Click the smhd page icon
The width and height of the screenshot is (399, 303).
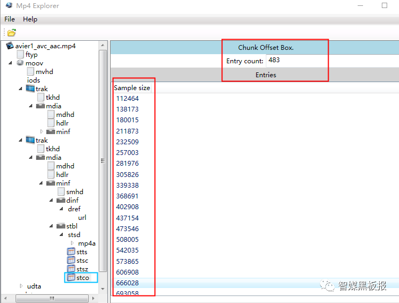(61, 191)
